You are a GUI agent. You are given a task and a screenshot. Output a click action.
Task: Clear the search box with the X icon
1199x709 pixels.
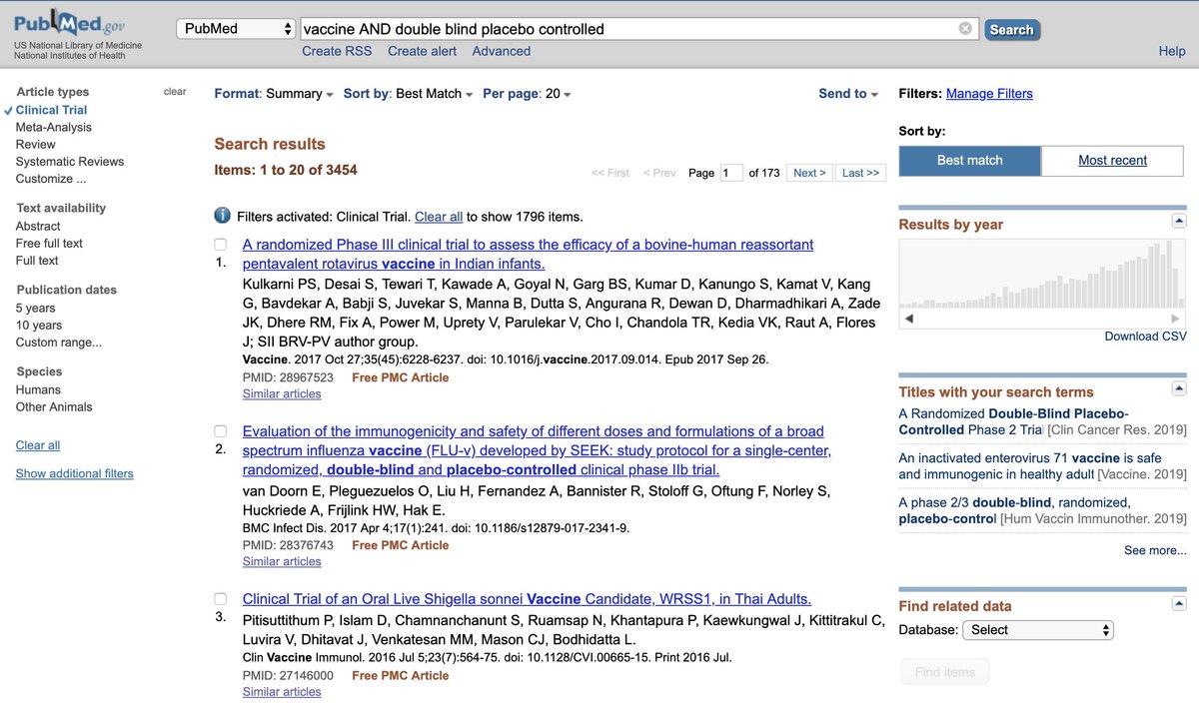[x=965, y=29]
